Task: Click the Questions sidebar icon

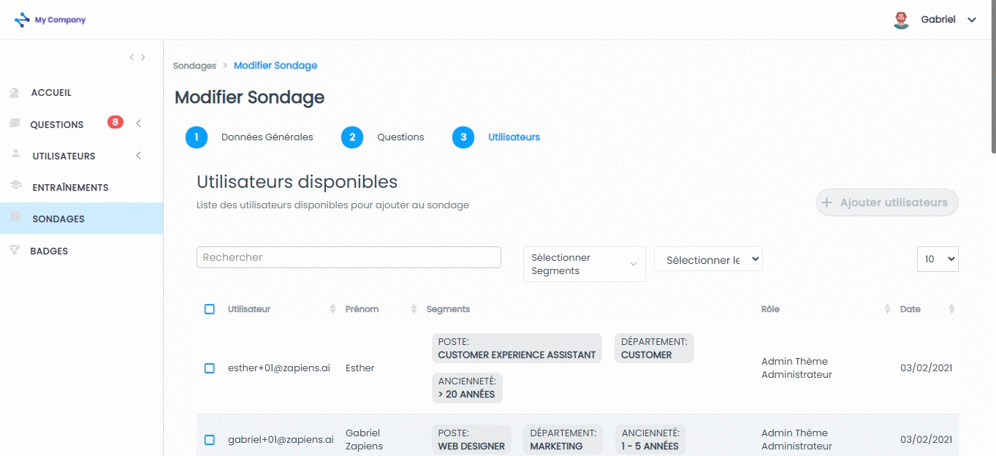Action: (x=15, y=124)
